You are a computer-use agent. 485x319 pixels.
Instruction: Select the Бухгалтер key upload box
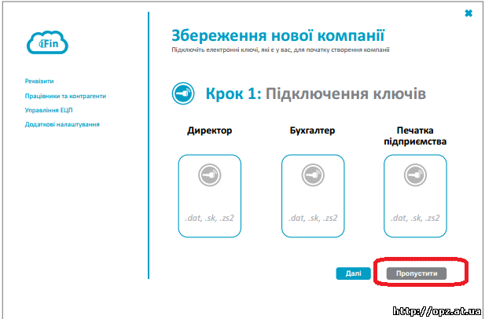313,196
